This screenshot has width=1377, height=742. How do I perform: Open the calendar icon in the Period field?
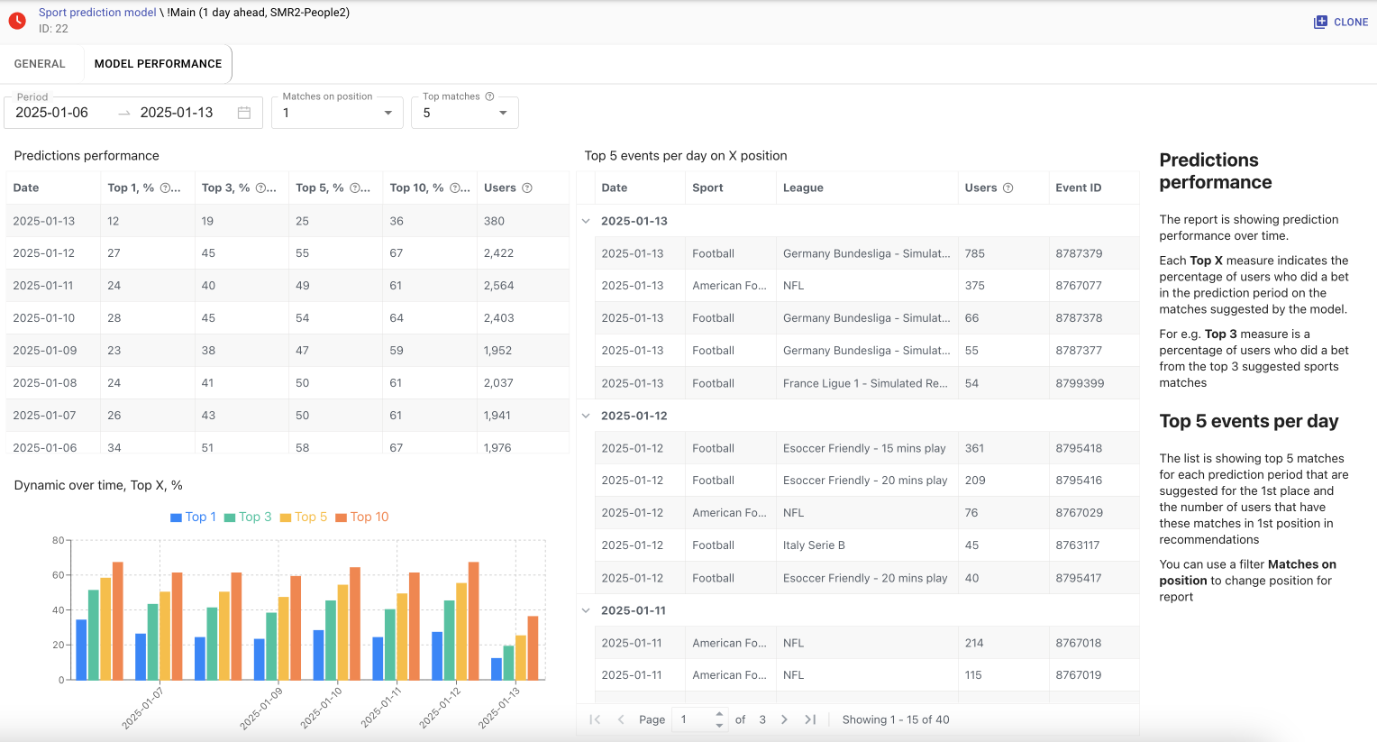(x=244, y=113)
